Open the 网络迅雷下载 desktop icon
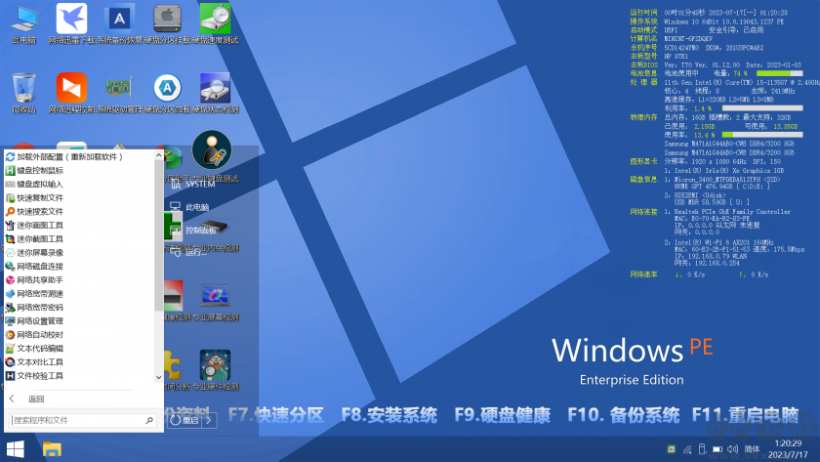This screenshot has height=462, width=820. coord(71,24)
